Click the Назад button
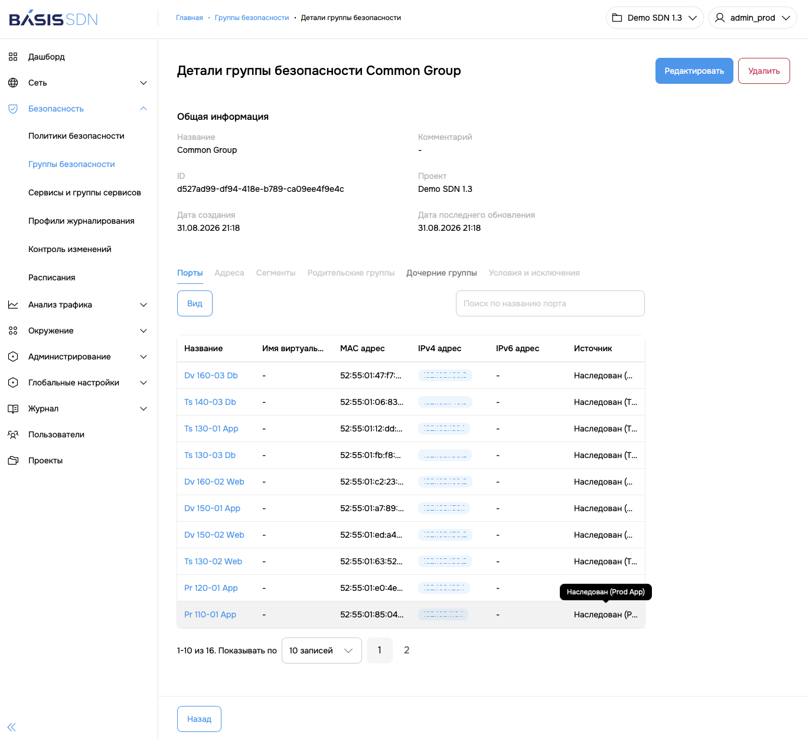 tap(199, 719)
